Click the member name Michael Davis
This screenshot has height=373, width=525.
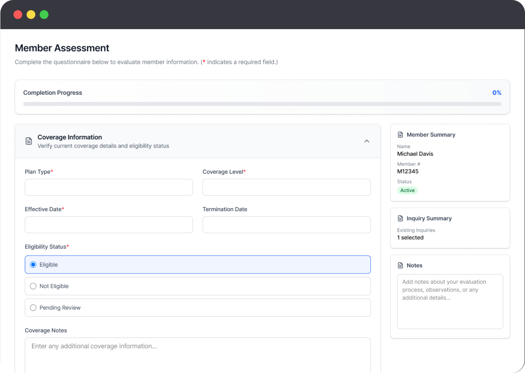415,154
